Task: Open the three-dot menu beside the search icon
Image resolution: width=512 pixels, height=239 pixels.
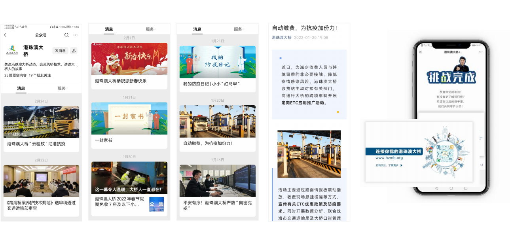Action: click(x=76, y=35)
